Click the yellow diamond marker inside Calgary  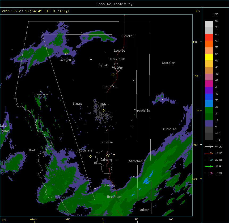click(x=108, y=156)
